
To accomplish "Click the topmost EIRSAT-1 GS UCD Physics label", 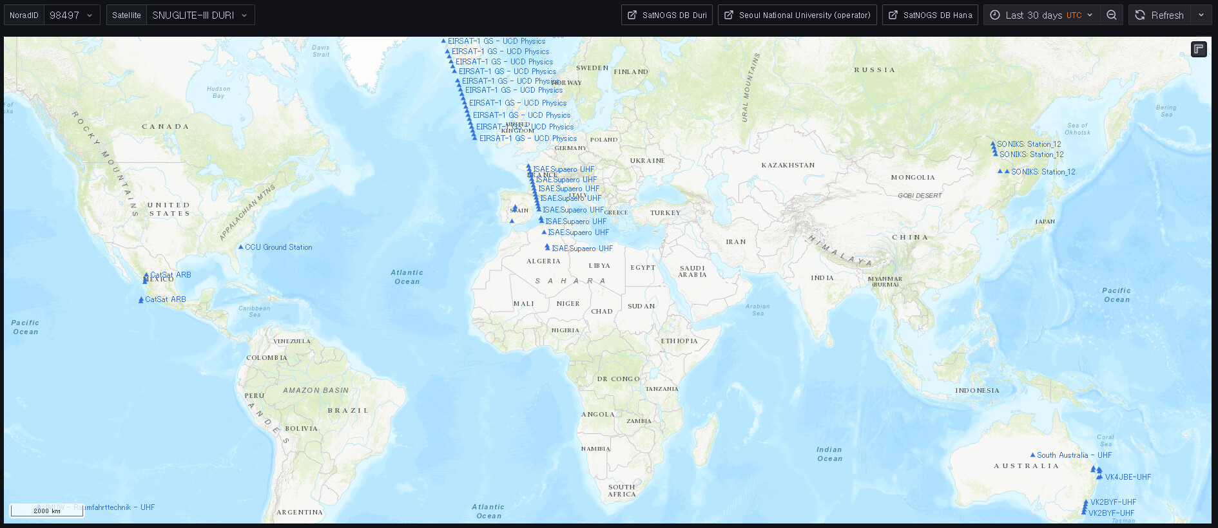I will tap(496, 41).
